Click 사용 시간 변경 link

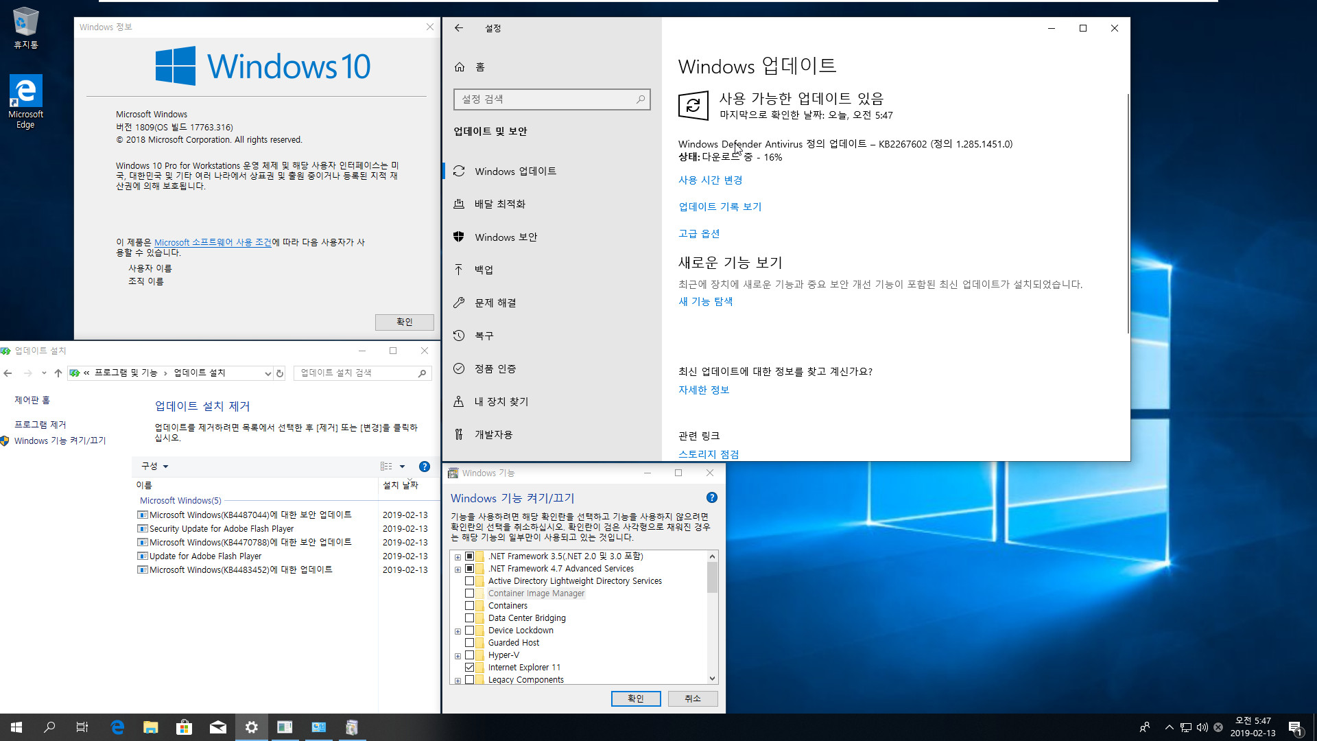pos(710,180)
